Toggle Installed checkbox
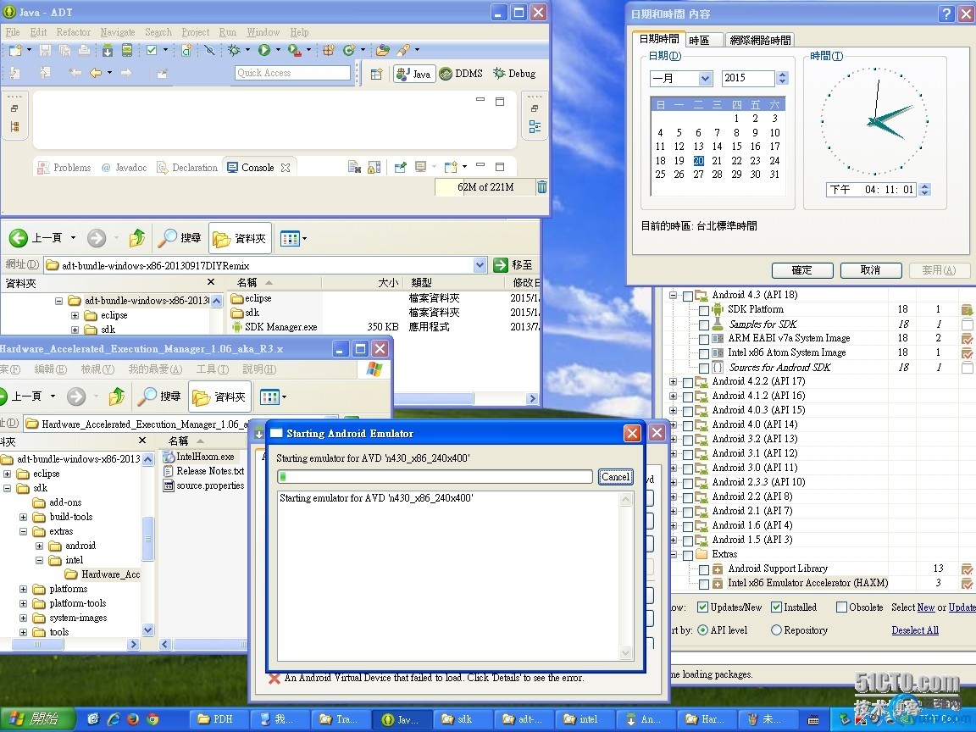Viewport: 976px width, 732px height. [776, 607]
